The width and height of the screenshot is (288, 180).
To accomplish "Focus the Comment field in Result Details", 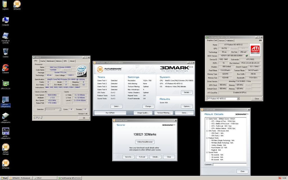I will 229,165.
